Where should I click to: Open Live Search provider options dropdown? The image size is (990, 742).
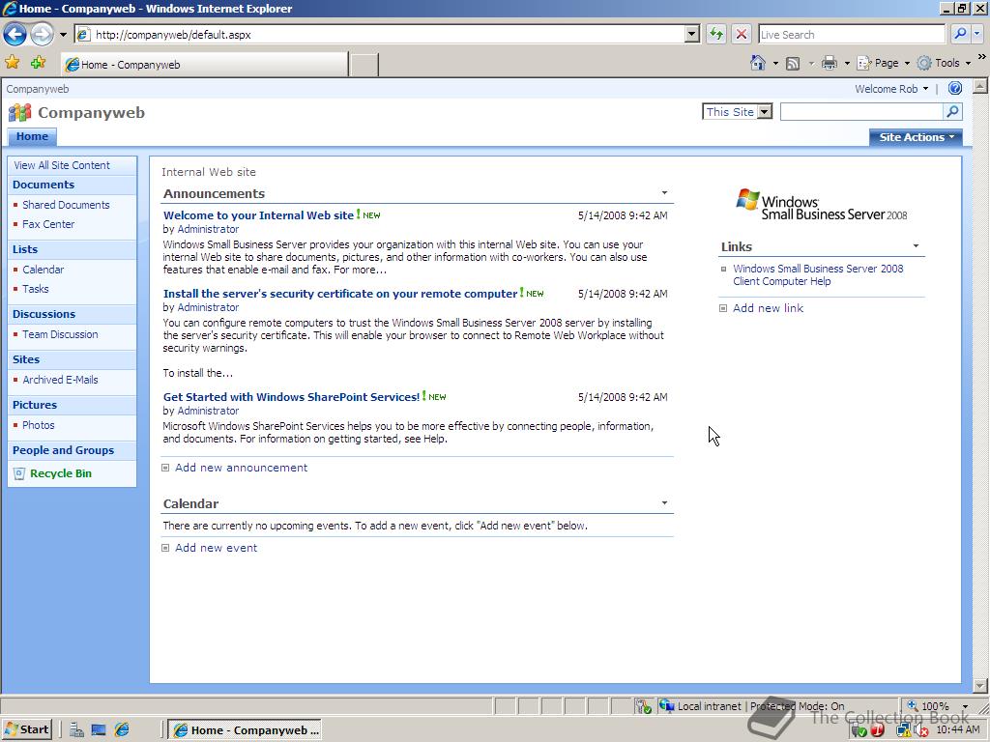click(976, 34)
